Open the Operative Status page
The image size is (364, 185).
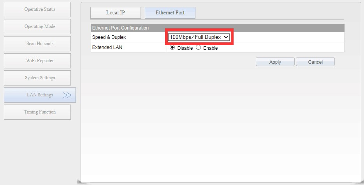37,9
